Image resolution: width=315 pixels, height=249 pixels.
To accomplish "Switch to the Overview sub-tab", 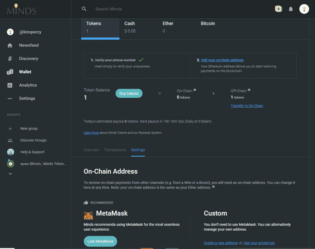I will tap(91, 150).
